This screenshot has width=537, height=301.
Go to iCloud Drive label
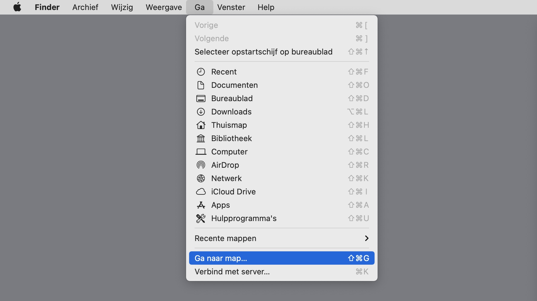pyautogui.click(x=233, y=192)
